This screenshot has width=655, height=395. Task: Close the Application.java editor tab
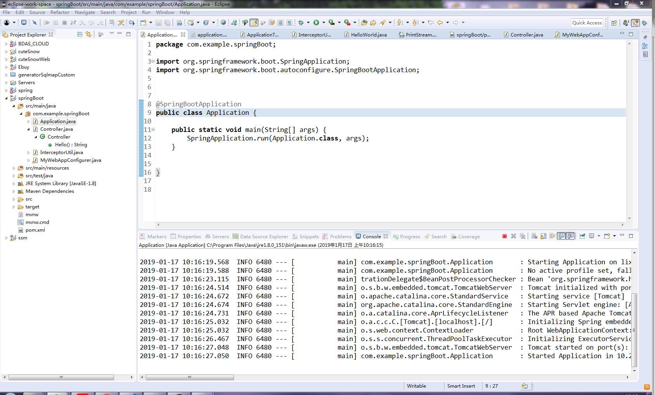[183, 35]
